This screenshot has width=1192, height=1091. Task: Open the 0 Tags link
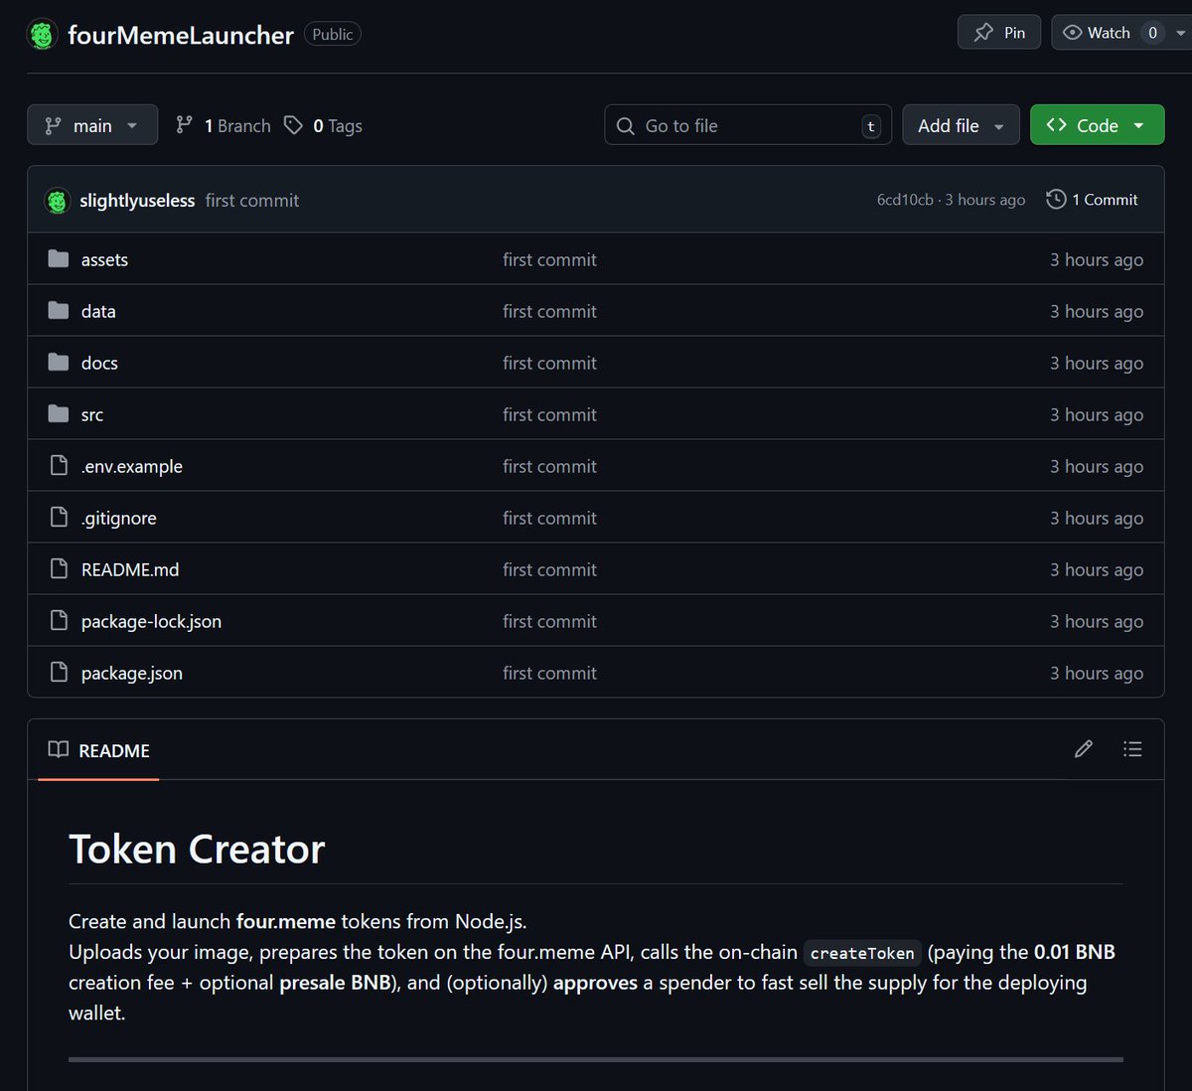[323, 125]
